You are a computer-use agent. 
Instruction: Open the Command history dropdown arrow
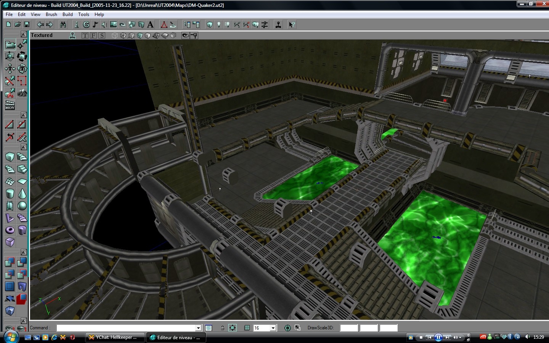pyautogui.click(x=198, y=328)
